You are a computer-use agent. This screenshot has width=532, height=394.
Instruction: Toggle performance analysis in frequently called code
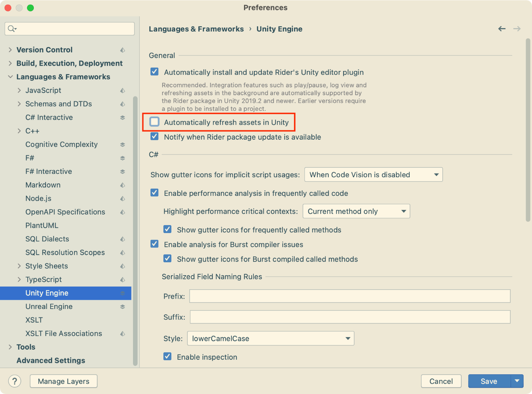[x=154, y=192]
